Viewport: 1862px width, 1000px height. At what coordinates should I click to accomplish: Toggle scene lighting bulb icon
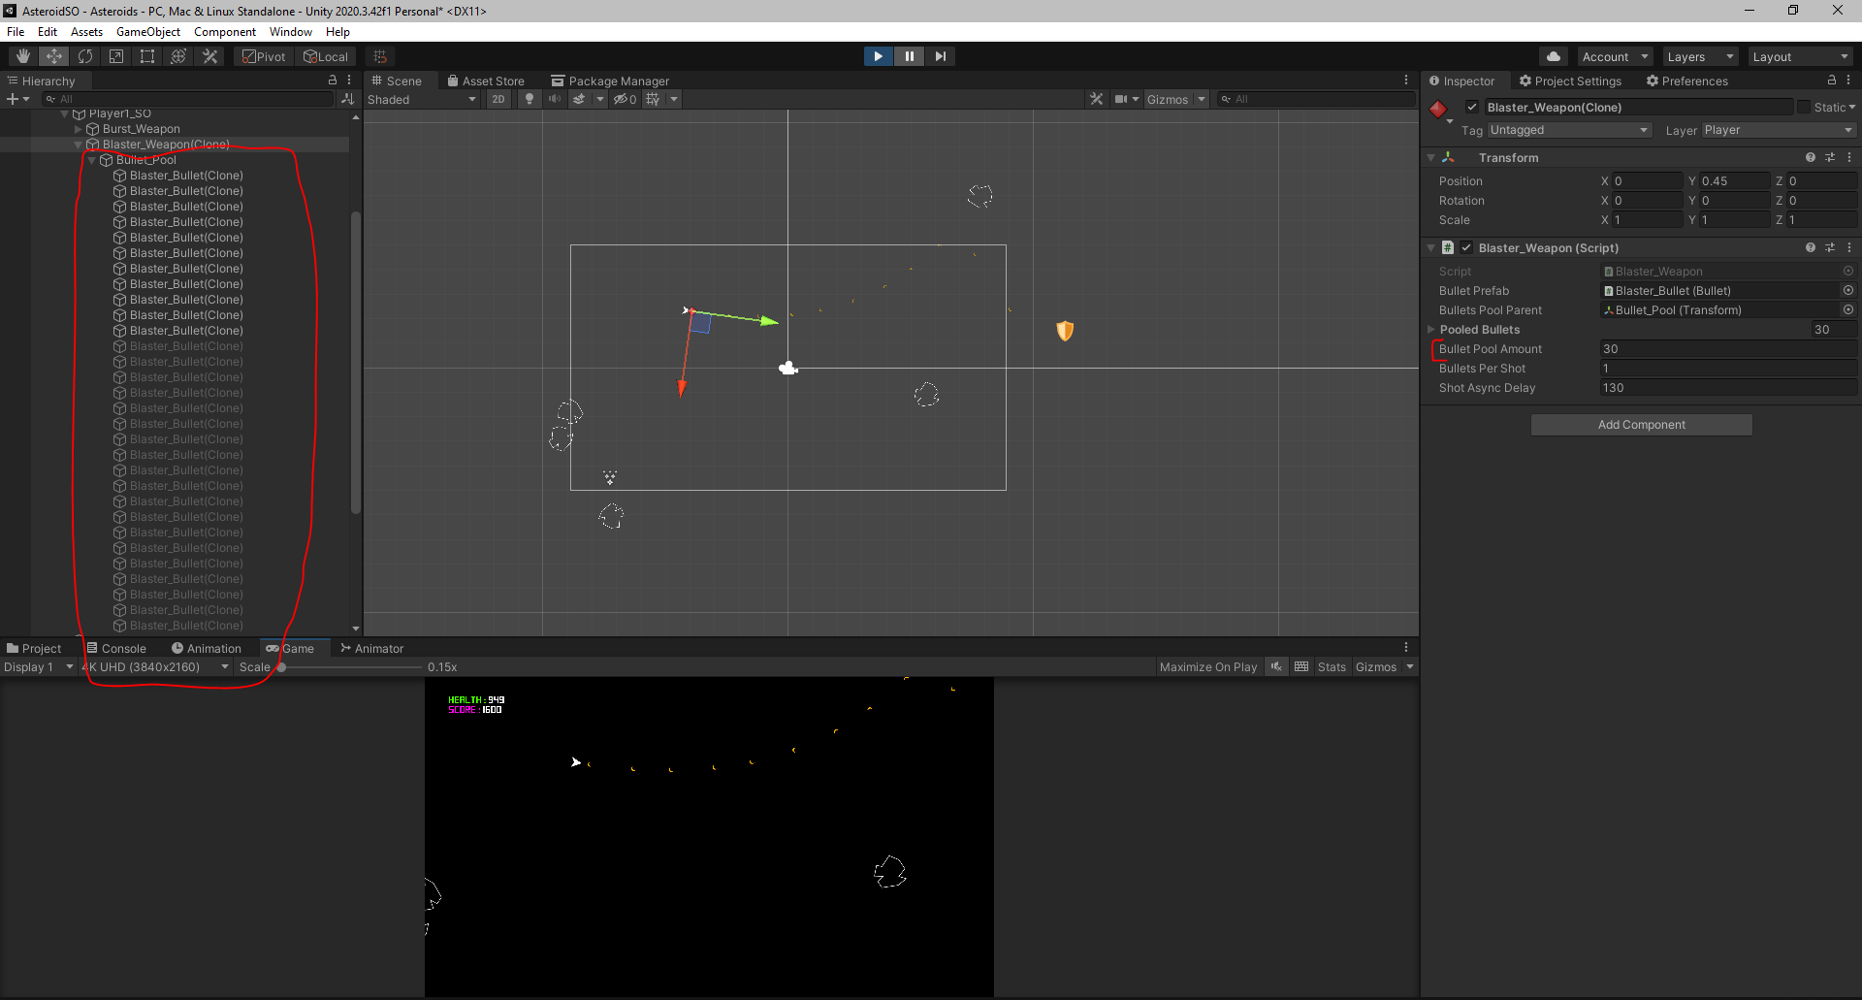pyautogui.click(x=529, y=99)
